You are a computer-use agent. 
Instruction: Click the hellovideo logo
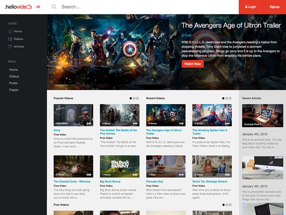18,7
